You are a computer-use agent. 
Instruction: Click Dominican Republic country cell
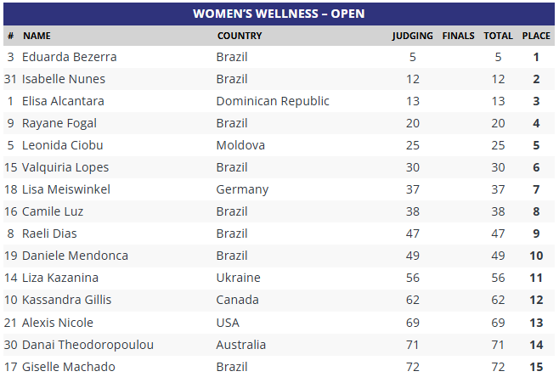click(273, 101)
